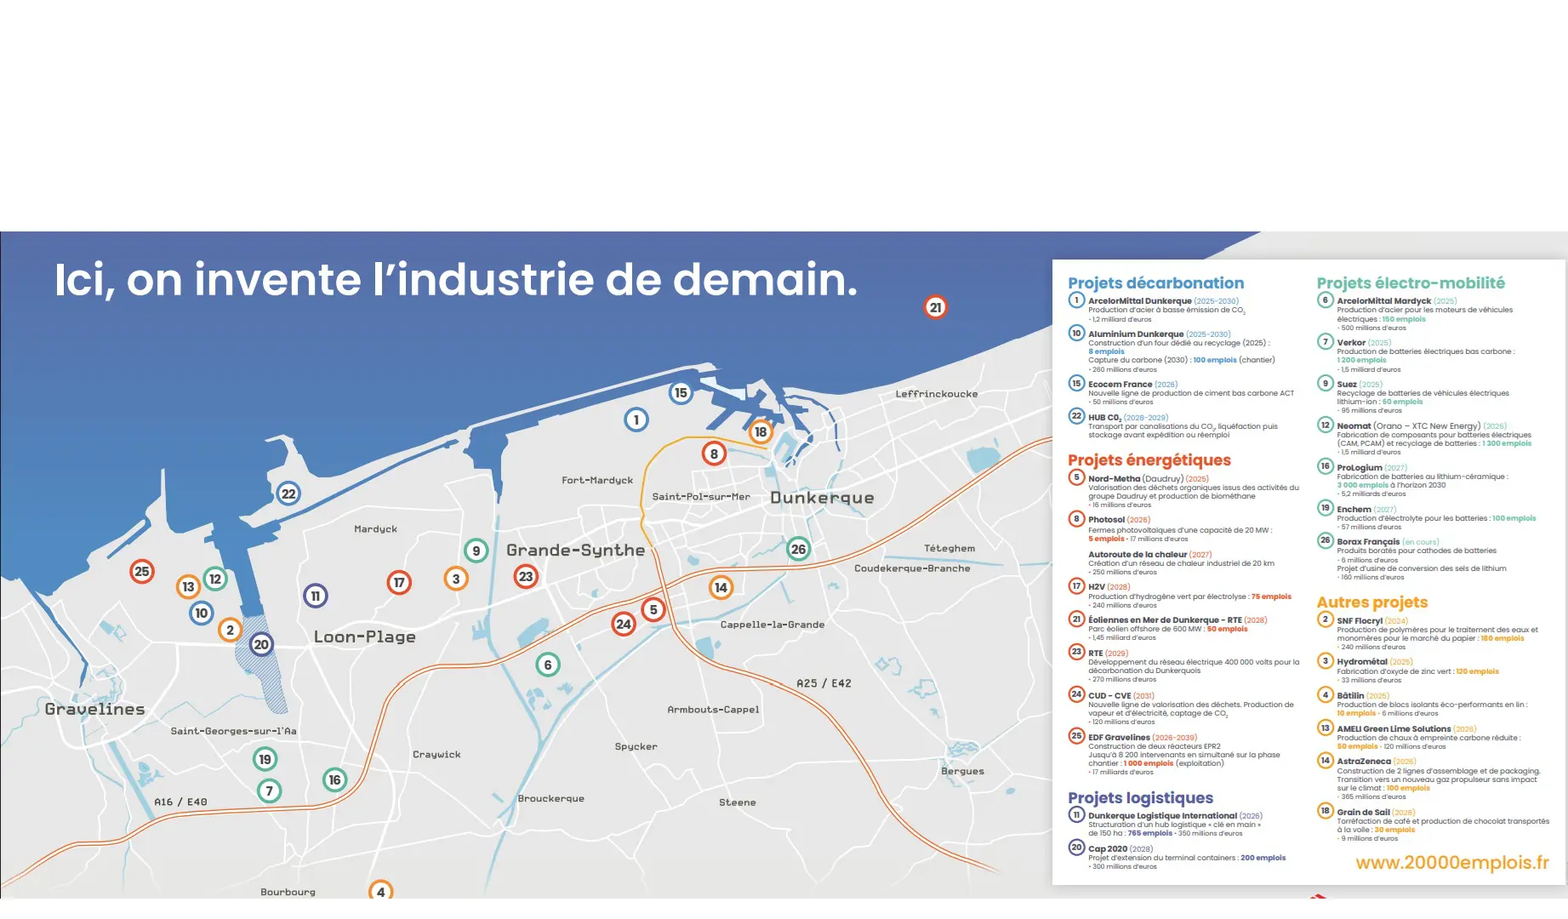This screenshot has height=919, width=1568.
Task: Select map marker 22 on the western harbor
Action: 288,494
